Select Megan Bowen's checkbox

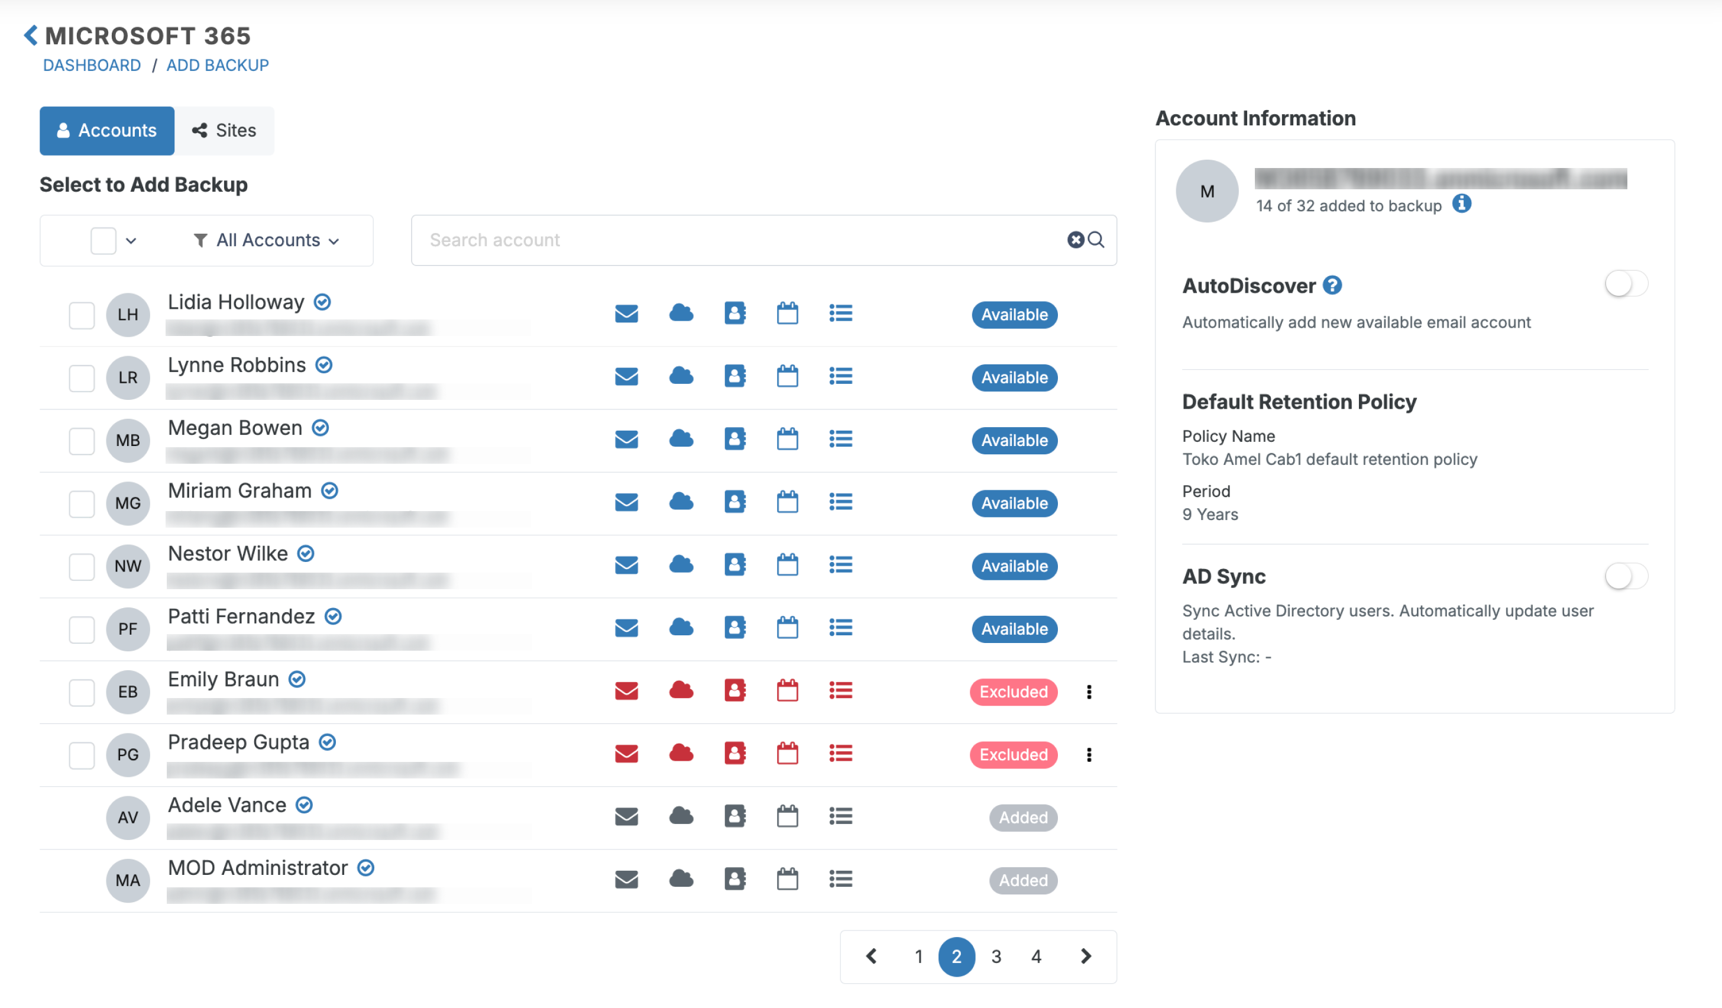[x=82, y=441]
